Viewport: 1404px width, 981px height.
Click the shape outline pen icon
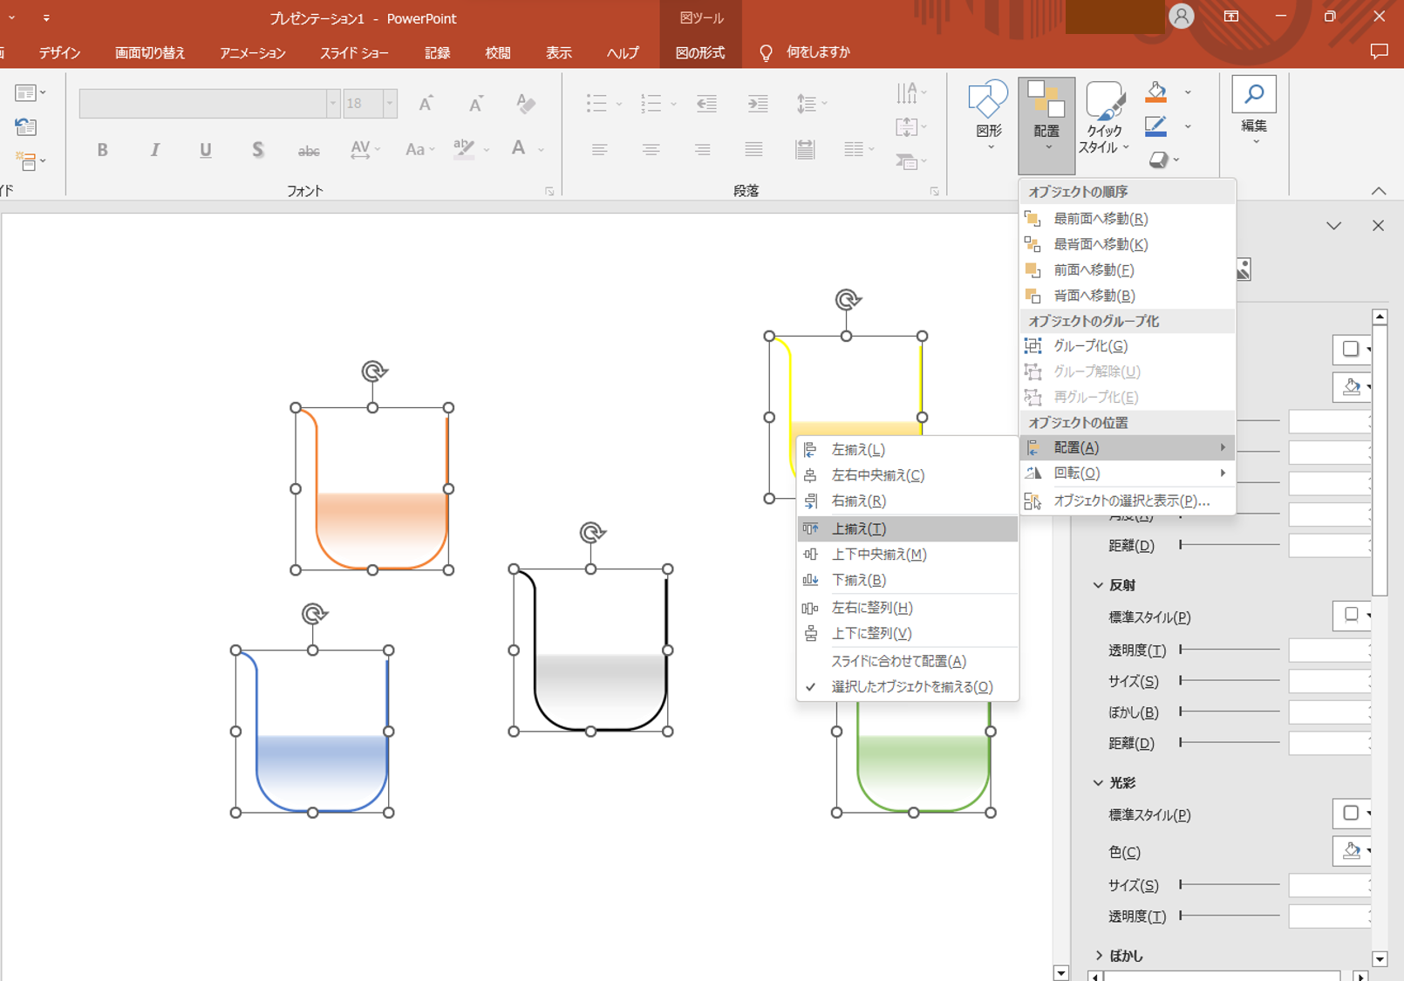1156,126
